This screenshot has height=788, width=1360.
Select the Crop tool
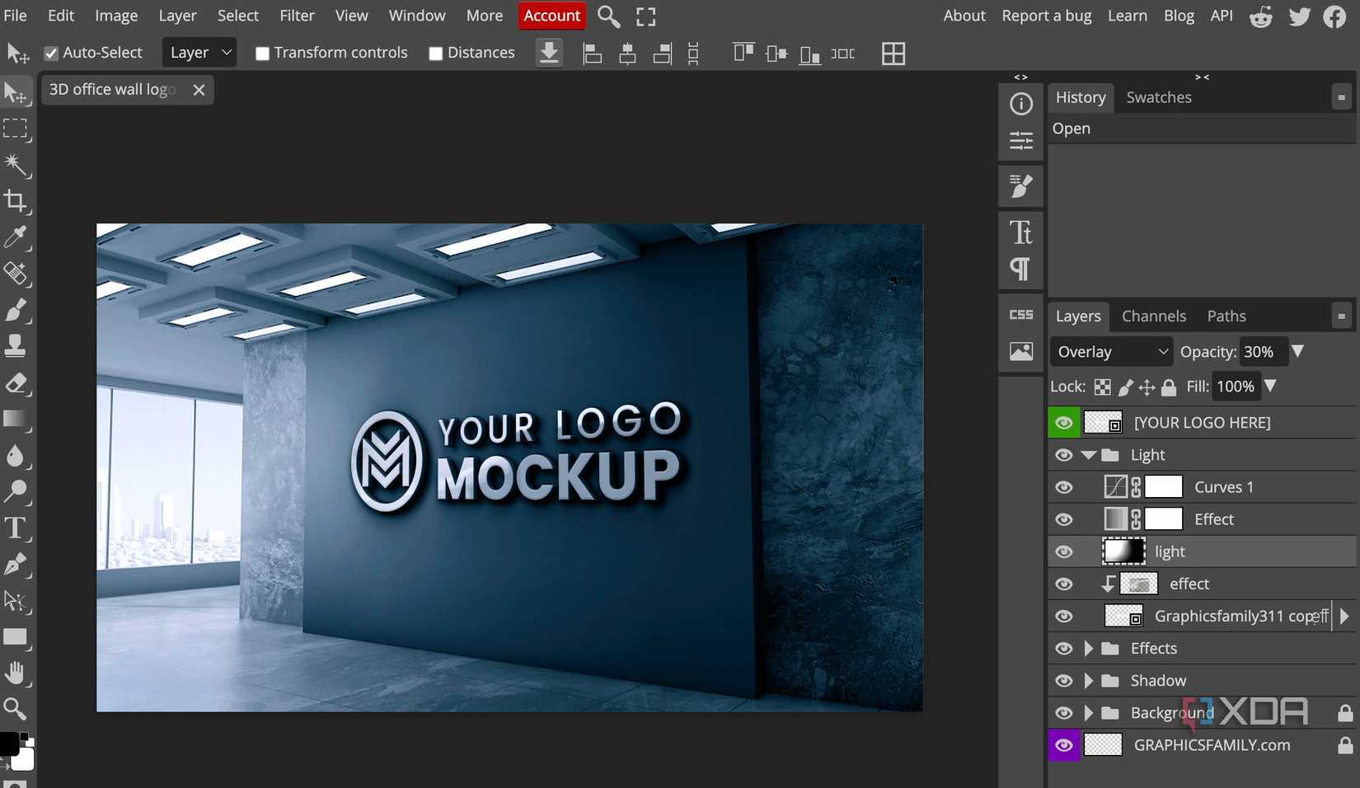point(16,202)
